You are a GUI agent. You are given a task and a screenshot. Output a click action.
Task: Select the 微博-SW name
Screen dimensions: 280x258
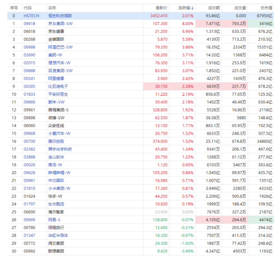pyautogui.click(x=56, y=118)
